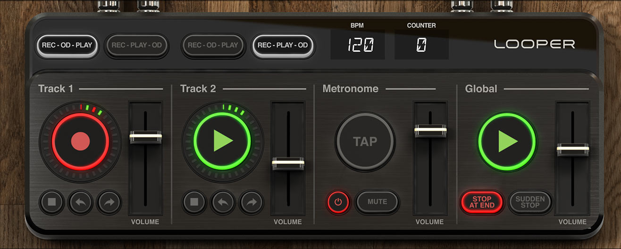Undo on Track 2 using the back arrow
Screen dimensions: 621x249
click(223, 202)
